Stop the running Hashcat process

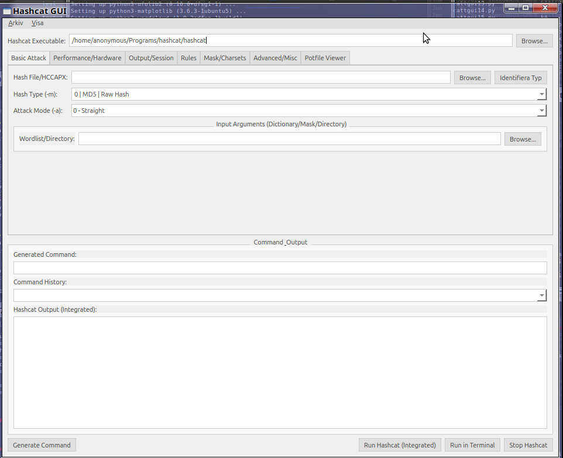(528, 445)
